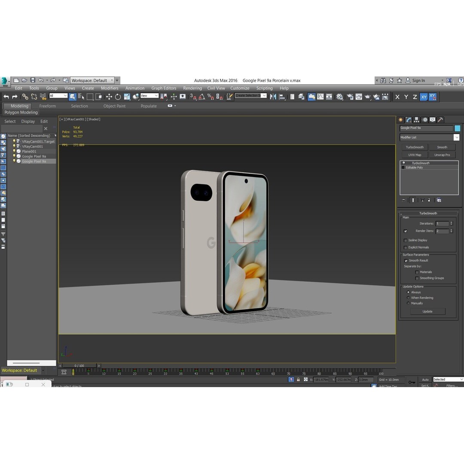Click the Mirror tool icon

coord(273,97)
